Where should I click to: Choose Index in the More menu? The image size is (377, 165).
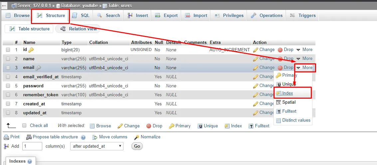(285, 93)
